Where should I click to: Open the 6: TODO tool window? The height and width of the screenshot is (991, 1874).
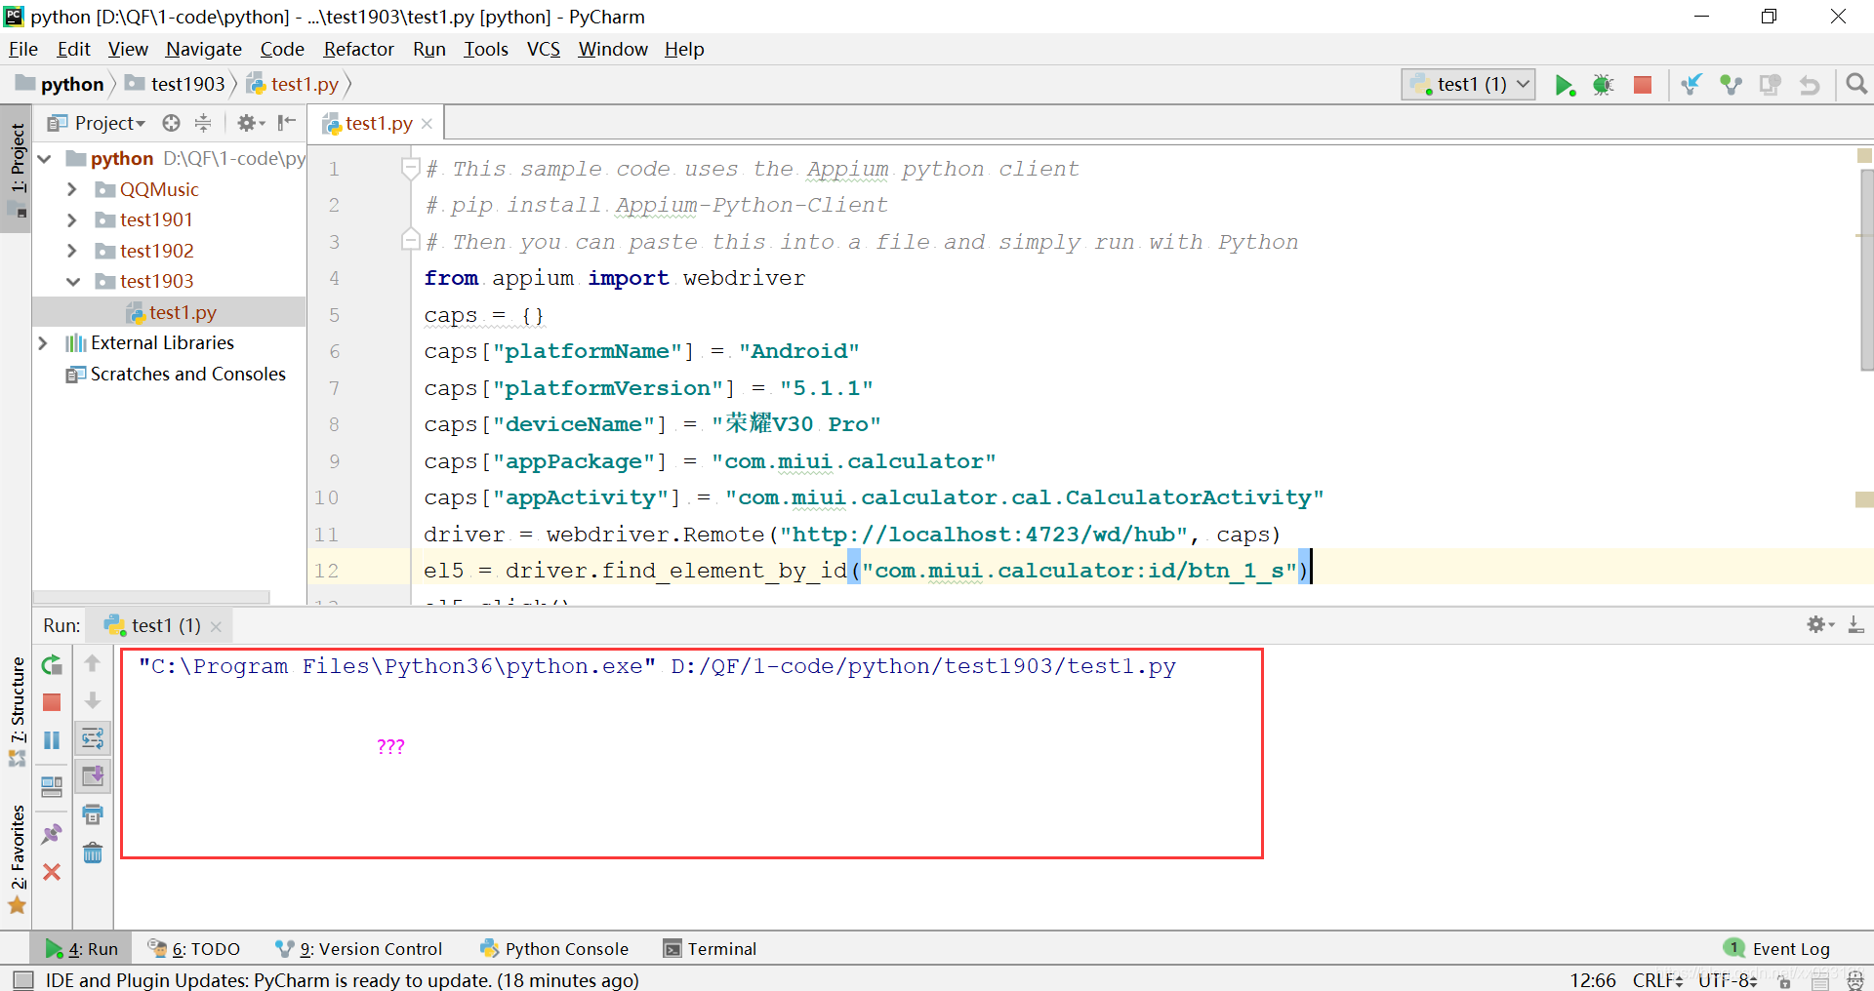[x=193, y=948]
